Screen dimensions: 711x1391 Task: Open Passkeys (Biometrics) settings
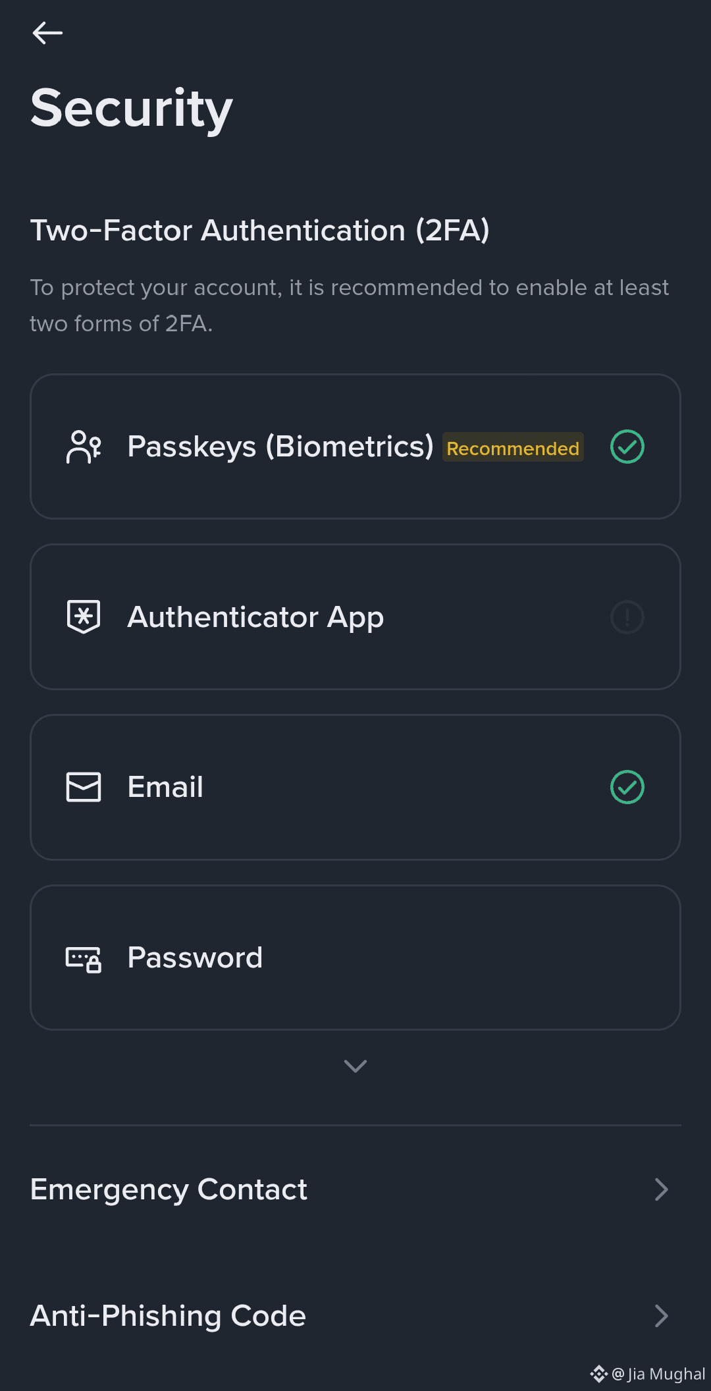coord(280,447)
